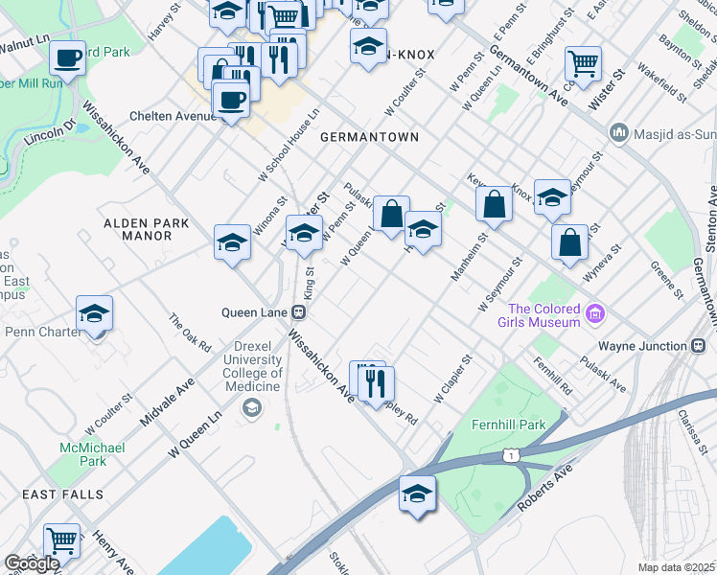Click the Greene St label
Screen dimensions: 717x575
667,280
